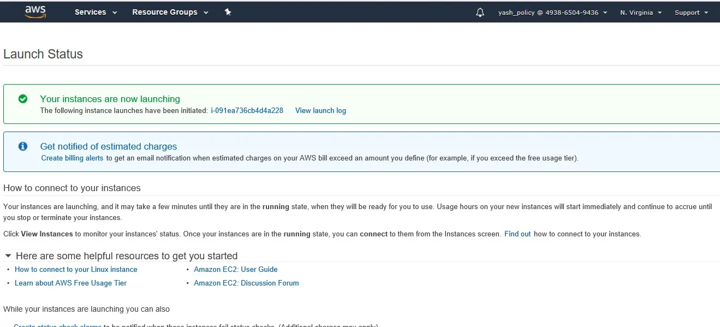Open the Services dropdown menu
720x327 pixels.
pyautogui.click(x=96, y=12)
